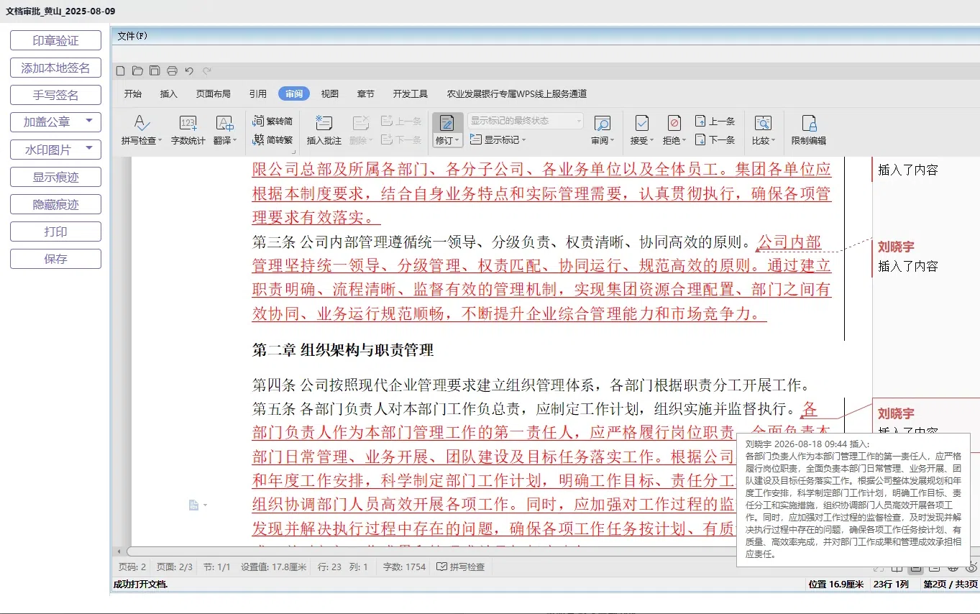Go to next revision 下一条 beside 拒绝
980x614 pixels.
point(715,139)
